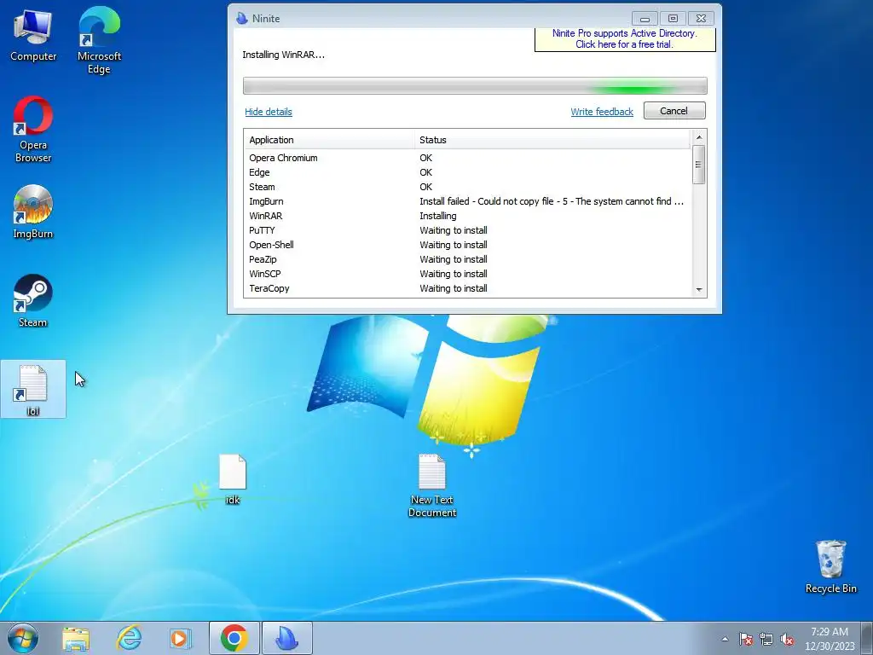This screenshot has height=655, width=873.
Task: Sort by the Status column header
Action: click(552, 140)
